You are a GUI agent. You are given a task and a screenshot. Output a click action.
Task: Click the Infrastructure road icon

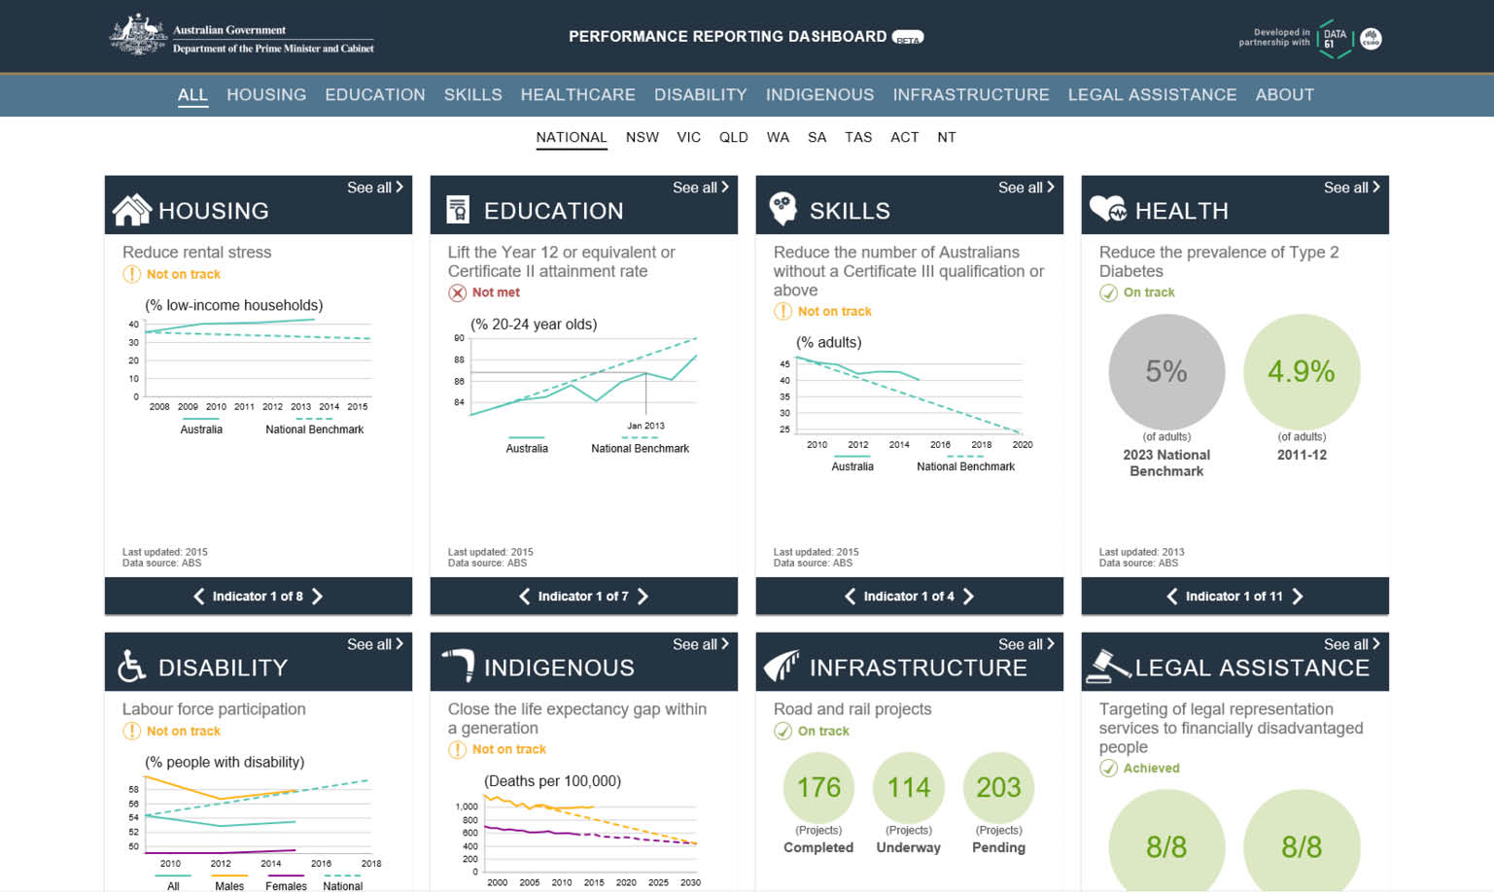coord(782,666)
